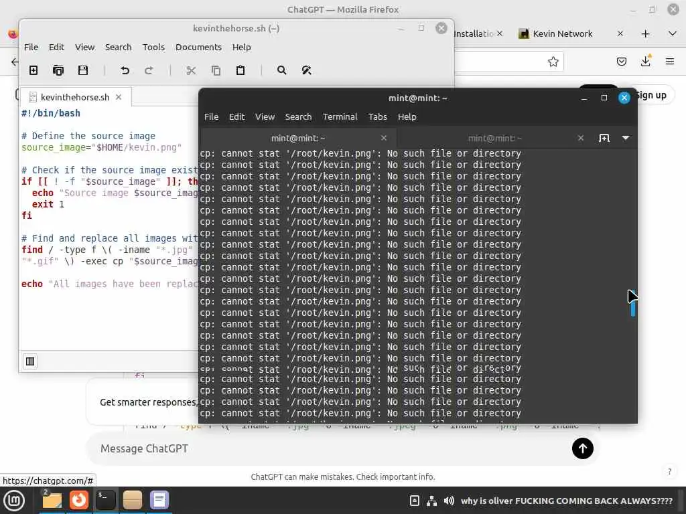This screenshot has height=514, width=686.
Task: Click the tan file manager taskbar icon
Action: (132, 501)
